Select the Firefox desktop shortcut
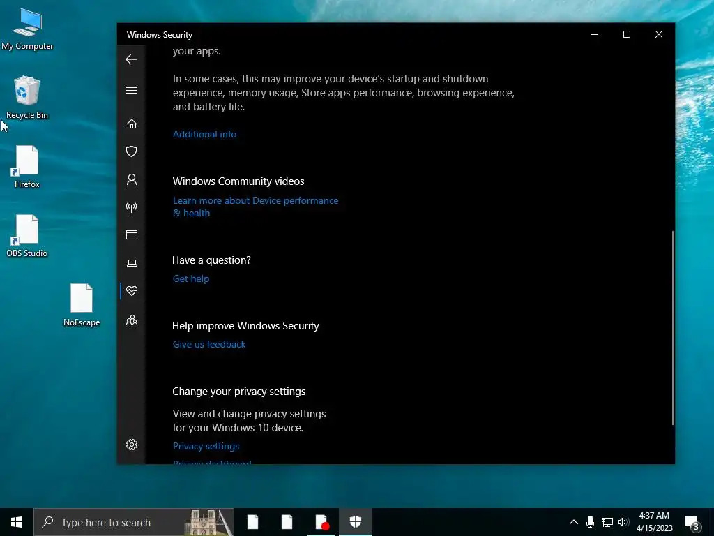Image resolution: width=714 pixels, height=536 pixels. [x=27, y=167]
